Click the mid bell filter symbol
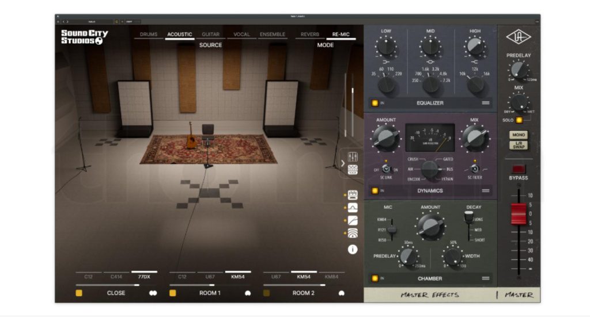This screenshot has height=325, width=590. tap(430, 62)
